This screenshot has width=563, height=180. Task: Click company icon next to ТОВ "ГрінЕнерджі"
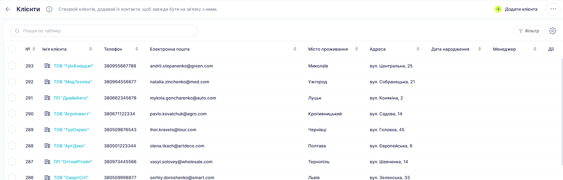click(x=47, y=66)
